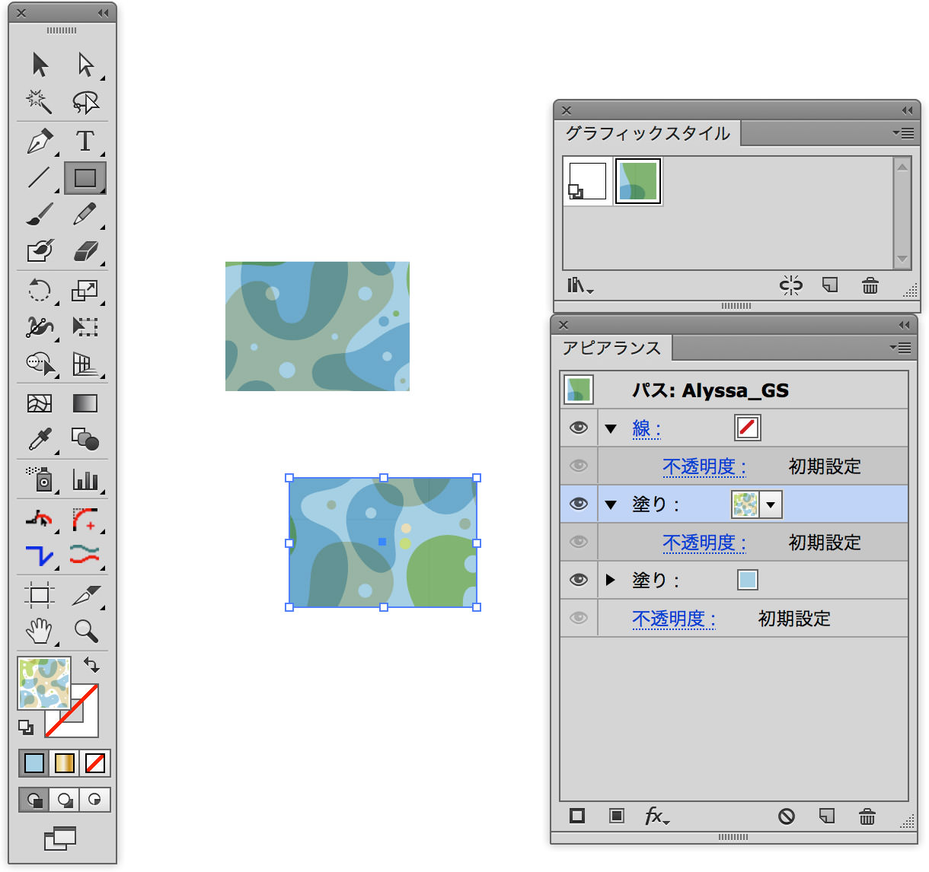Image resolution: width=929 pixels, height=872 pixels.
Task: Activate the Type tool
Action: click(85, 141)
